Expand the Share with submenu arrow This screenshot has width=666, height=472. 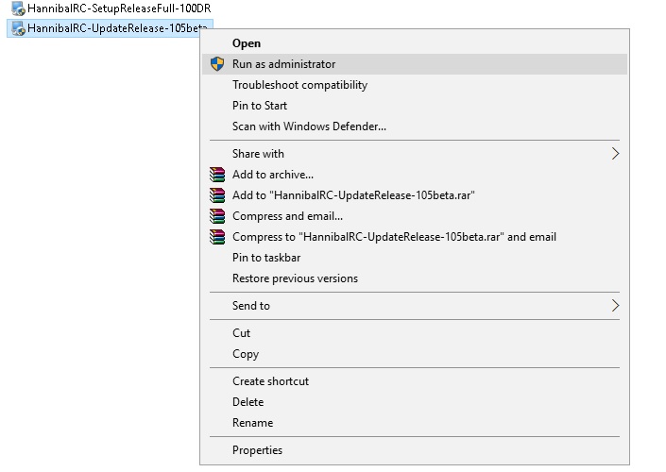click(x=615, y=154)
